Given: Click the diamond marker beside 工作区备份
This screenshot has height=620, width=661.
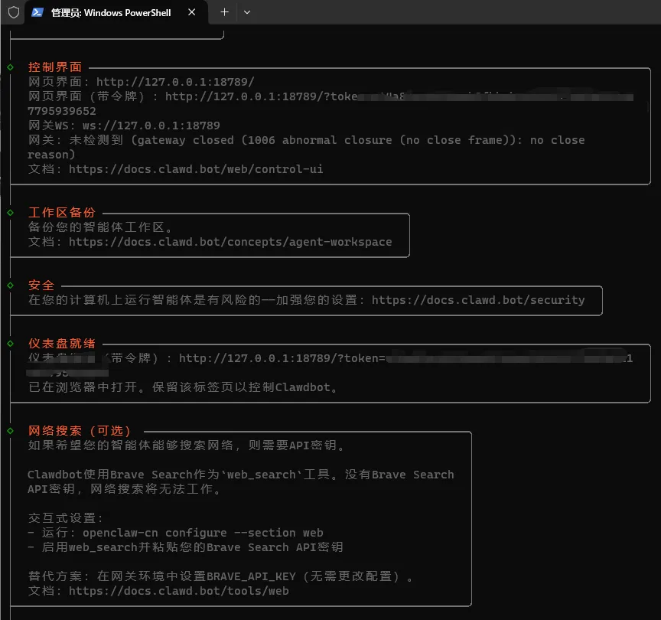Looking at the screenshot, I should (10, 213).
